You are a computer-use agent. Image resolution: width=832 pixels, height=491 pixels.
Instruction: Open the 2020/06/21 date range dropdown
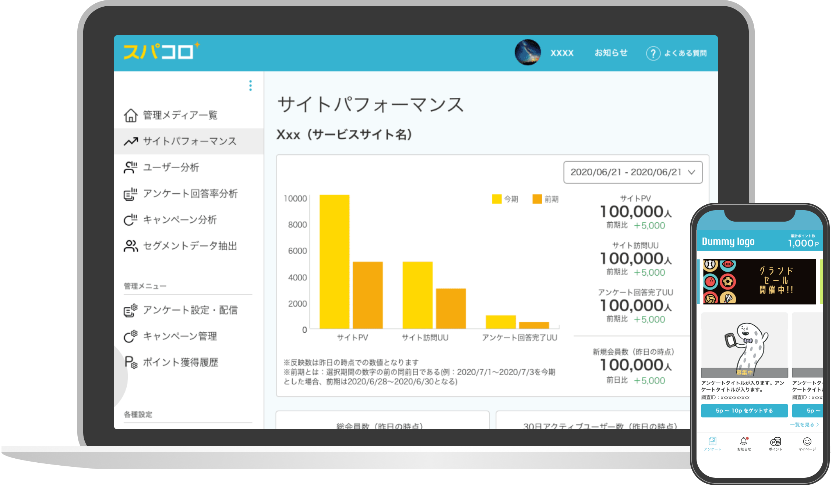point(632,172)
